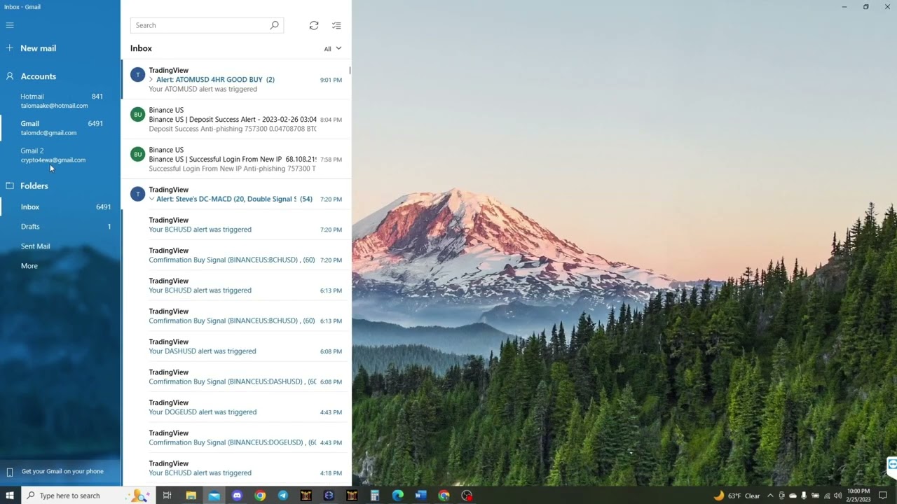
Task: Click the search magnifier icon in Mail
Action: click(x=274, y=25)
